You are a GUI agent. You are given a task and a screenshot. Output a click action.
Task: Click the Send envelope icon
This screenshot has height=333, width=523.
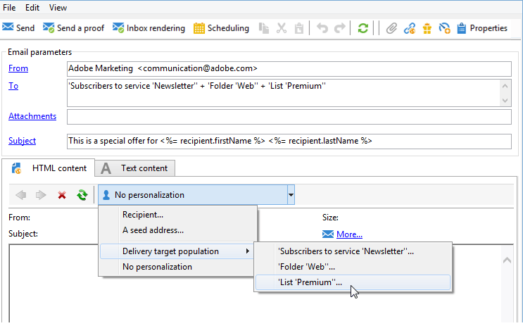8,27
